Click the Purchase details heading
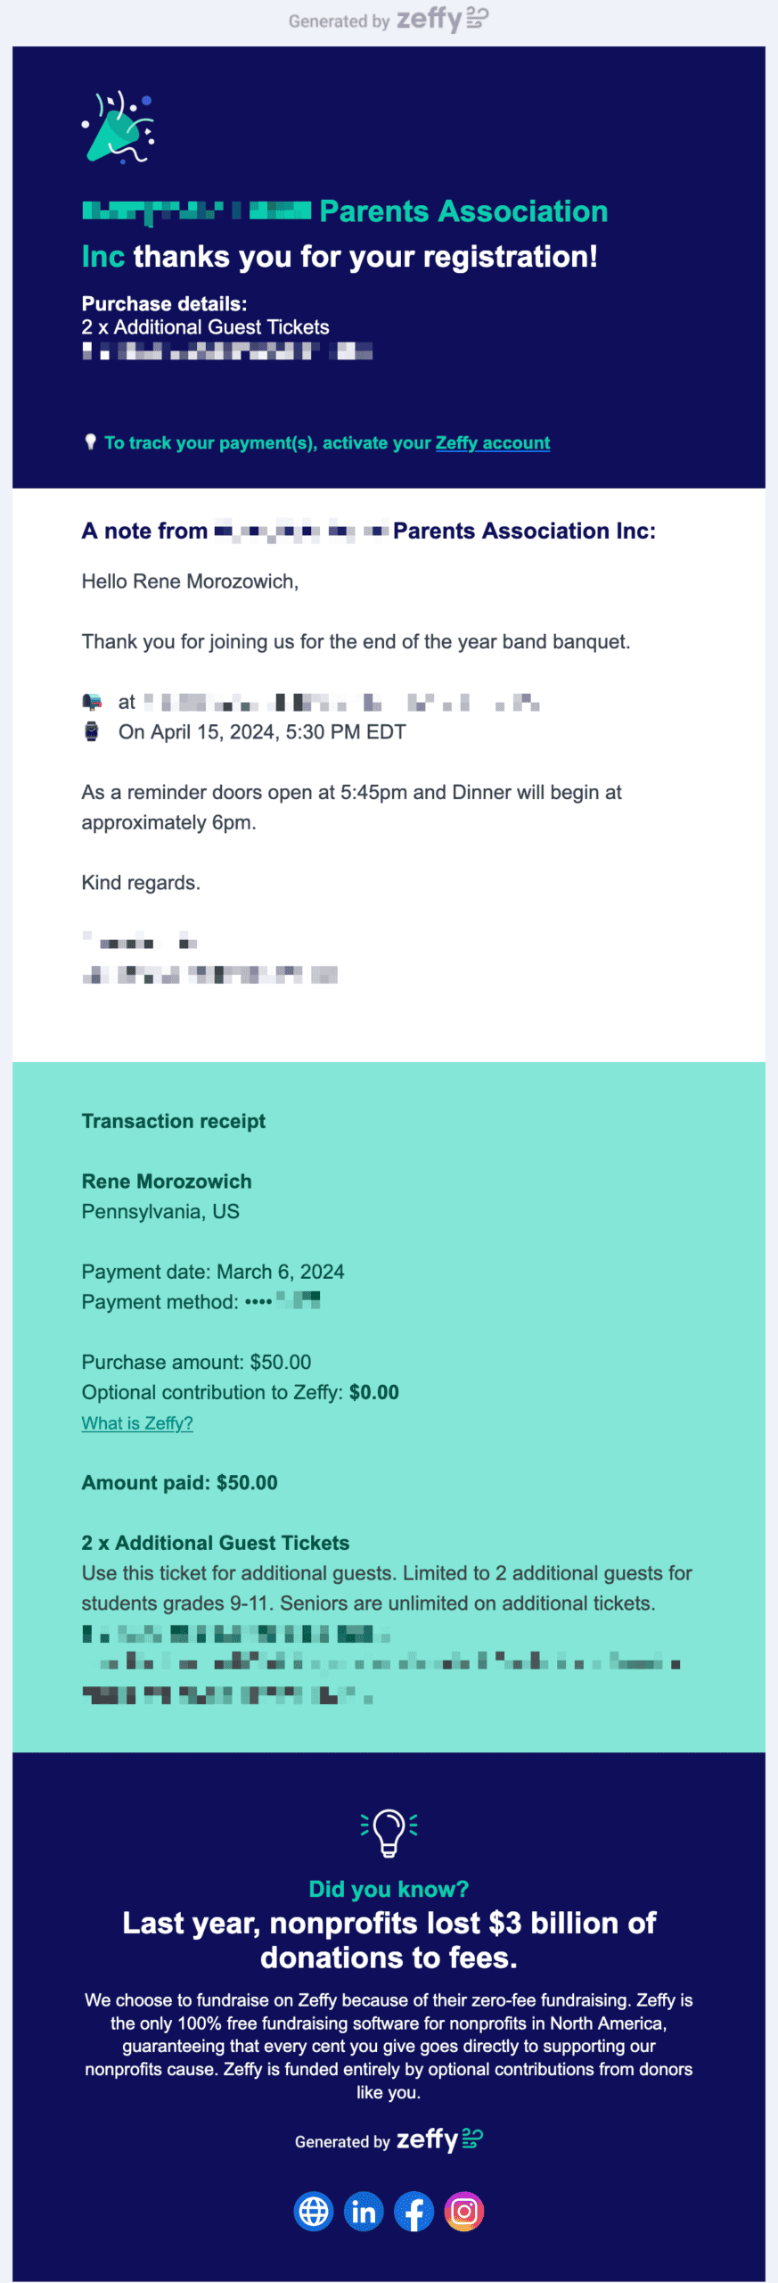Image resolution: width=778 pixels, height=2283 pixels. tap(164, 303)
